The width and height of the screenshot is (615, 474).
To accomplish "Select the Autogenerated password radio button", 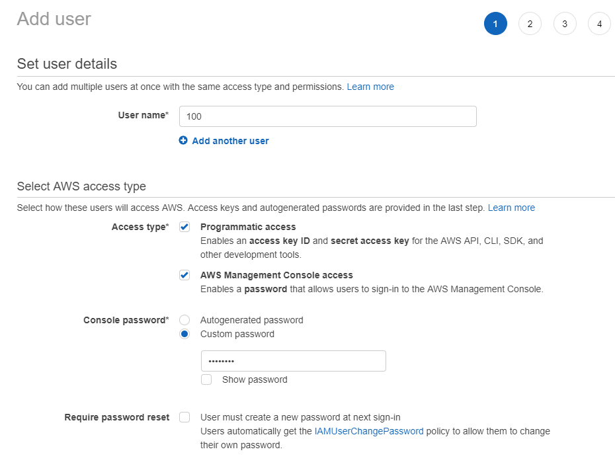I will 184,320.
